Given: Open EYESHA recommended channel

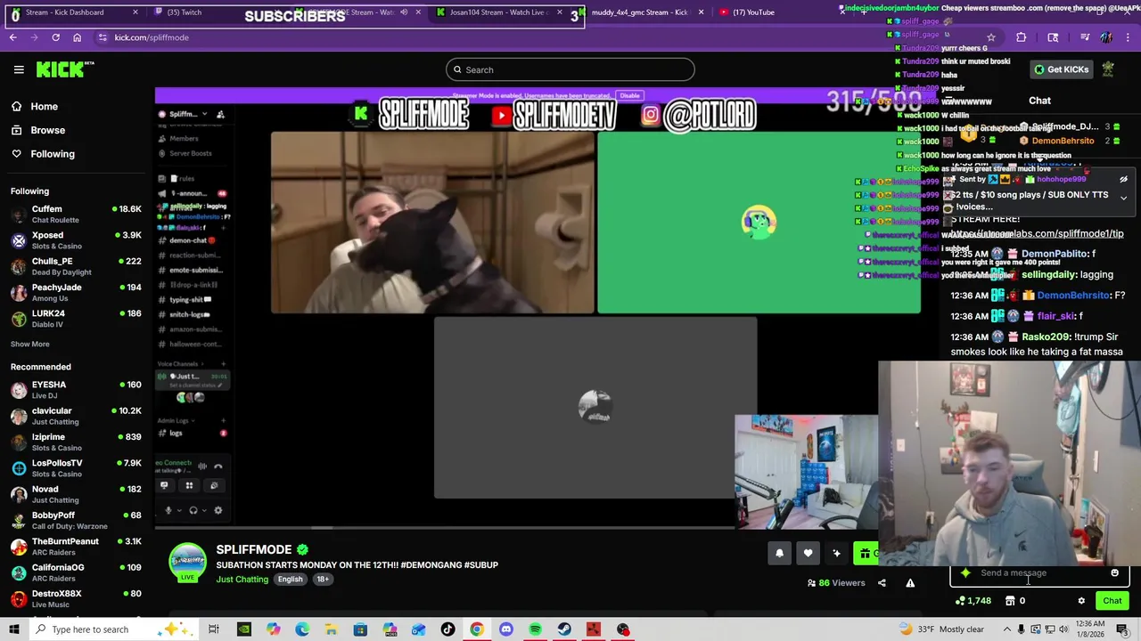Looking at the screenshot, I should pyautogui.click(x=76, y=389).
